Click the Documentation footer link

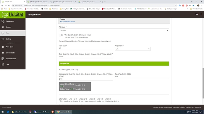tap(168, 107)
